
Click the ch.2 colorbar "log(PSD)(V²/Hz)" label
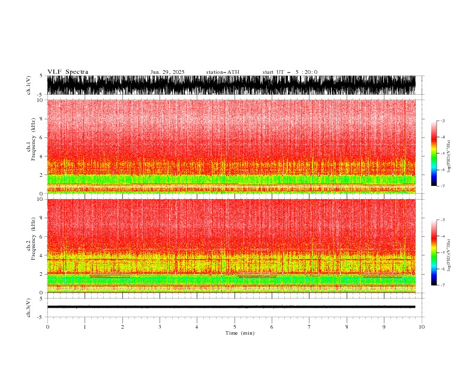[449, 255]
